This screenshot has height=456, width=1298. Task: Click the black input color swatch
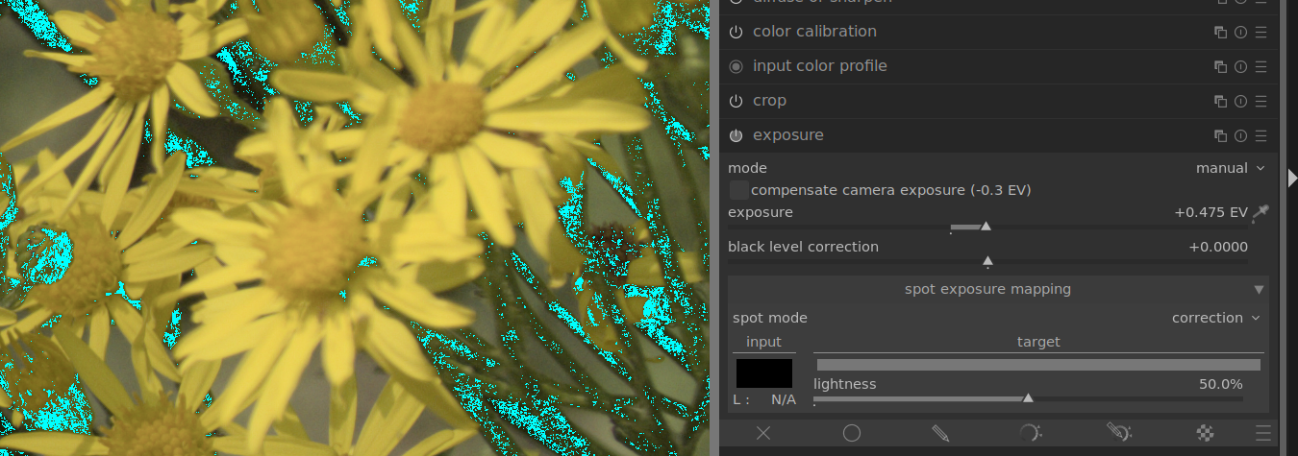[764, 373]
